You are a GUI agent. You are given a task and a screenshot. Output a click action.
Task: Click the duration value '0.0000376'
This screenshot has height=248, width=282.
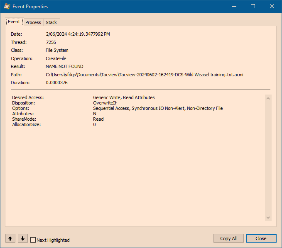[56, 83]
